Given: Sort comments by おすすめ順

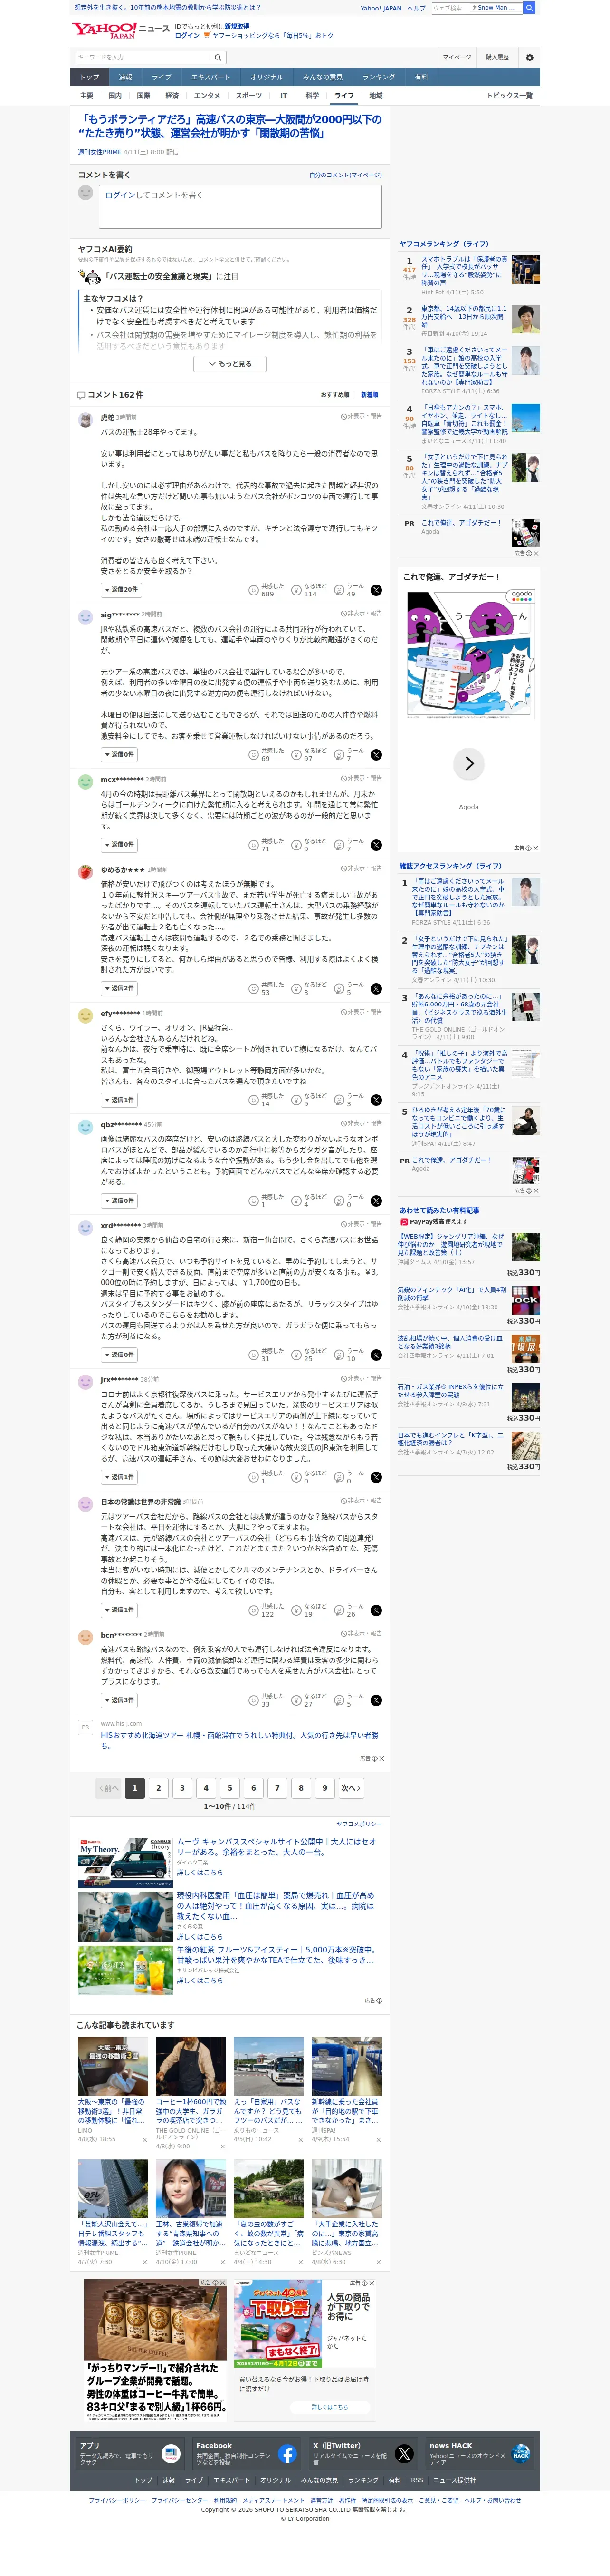Looking at the screenshot, I should click(x=334, y=395).
